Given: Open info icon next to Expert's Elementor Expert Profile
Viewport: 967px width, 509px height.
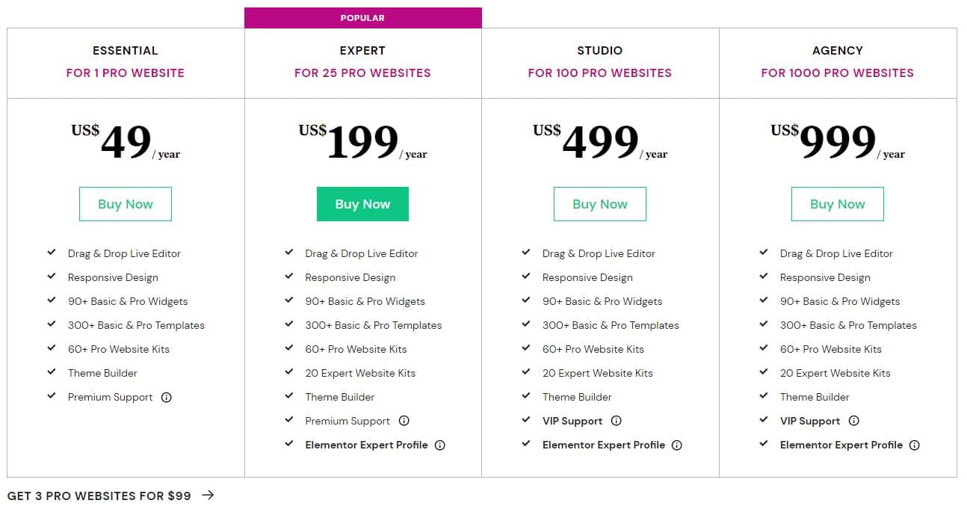Looking at the screenshot, I should 440,445.
